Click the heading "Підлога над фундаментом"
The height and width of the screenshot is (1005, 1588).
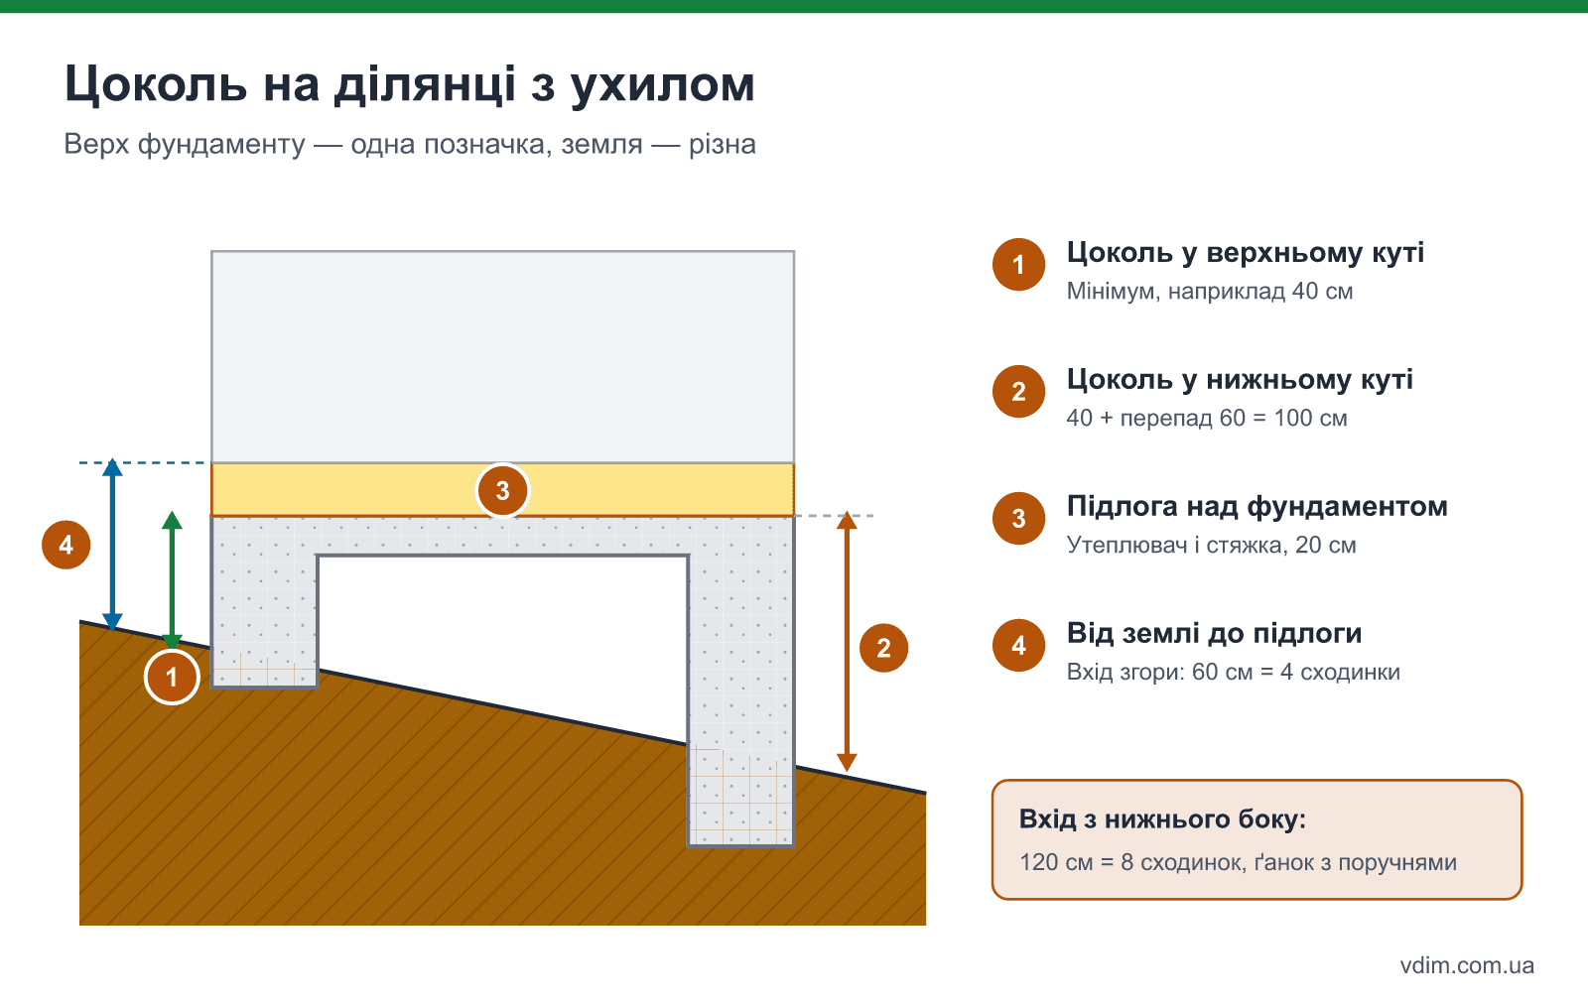(1257, 507)
